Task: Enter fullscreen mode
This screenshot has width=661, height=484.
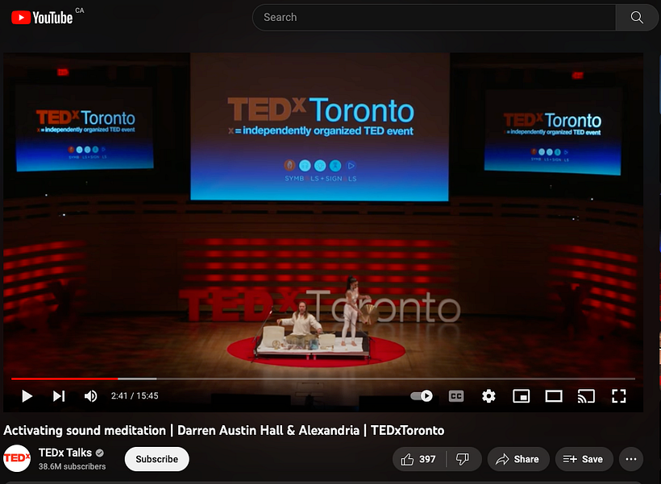Action: [618, 396]
